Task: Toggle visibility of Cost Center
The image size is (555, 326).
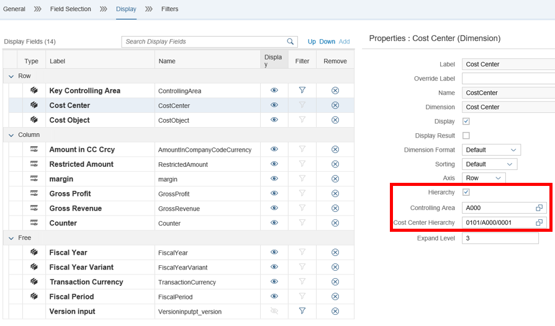Action: coord(274,105)
